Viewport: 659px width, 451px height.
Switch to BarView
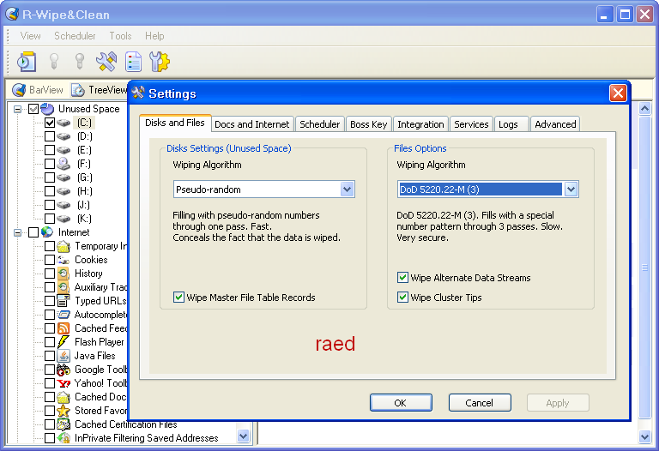coord(38,89)
